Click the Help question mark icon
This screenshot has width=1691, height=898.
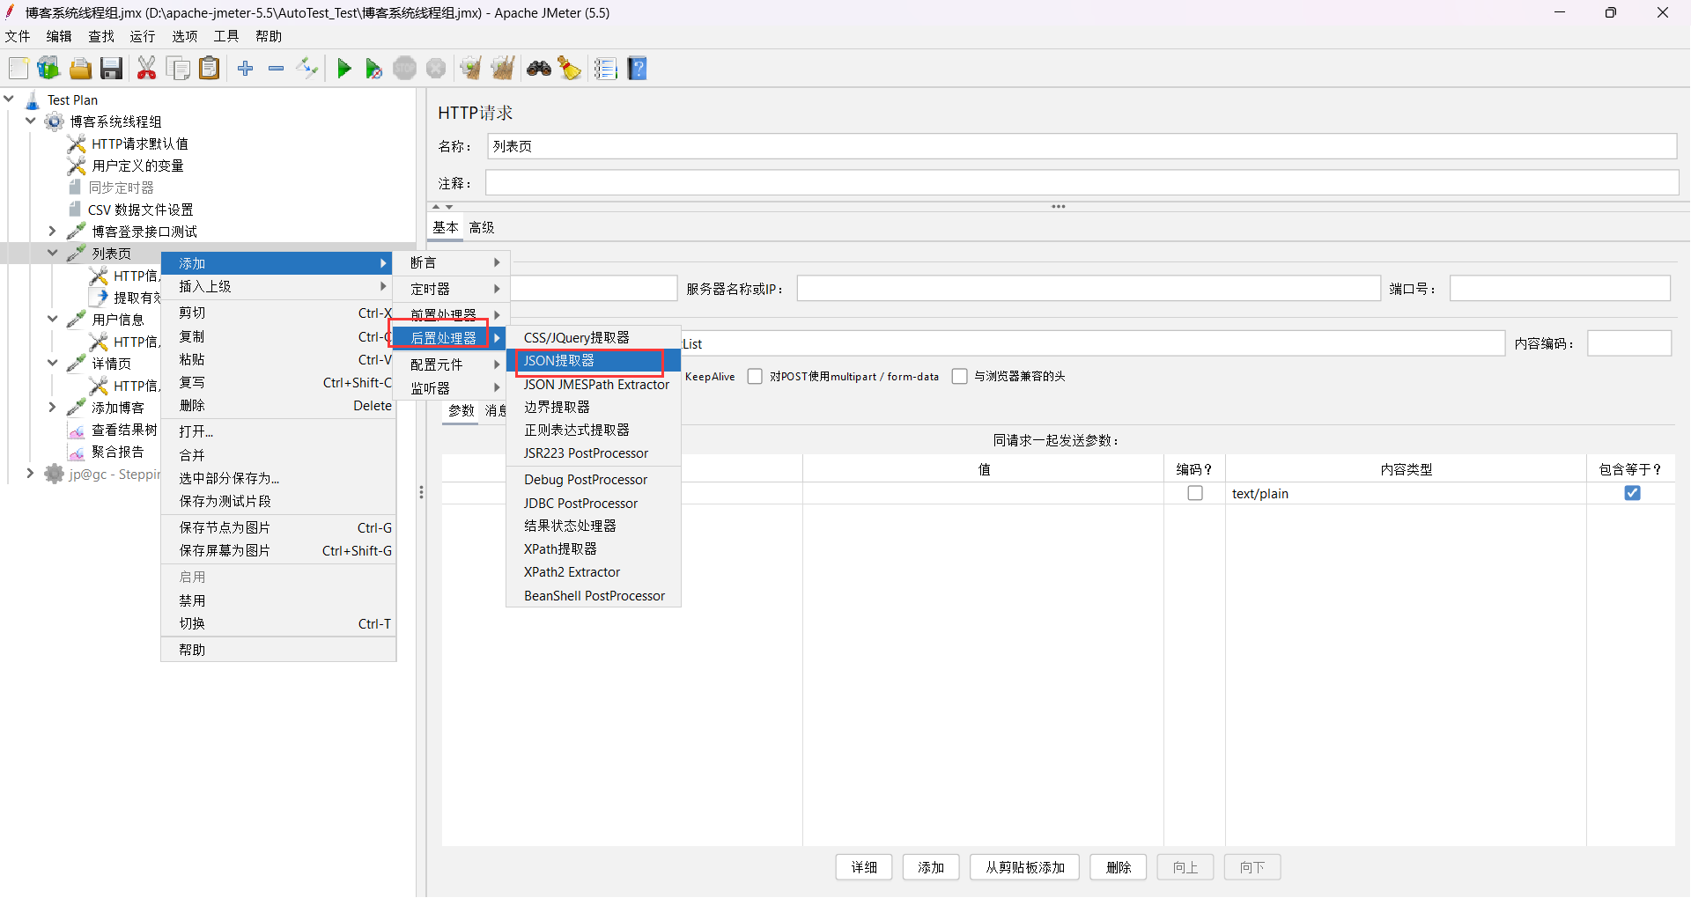pos(638,69)
